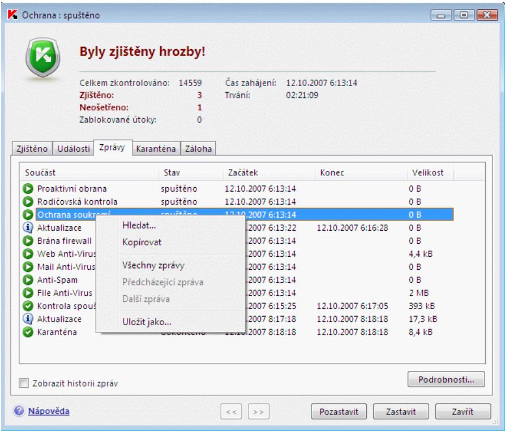
Task: Click the Kaspersky logo in title bar
Action: tap(12, 15)
